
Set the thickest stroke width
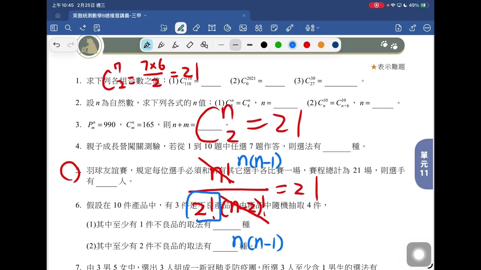(x=250, y=45)
